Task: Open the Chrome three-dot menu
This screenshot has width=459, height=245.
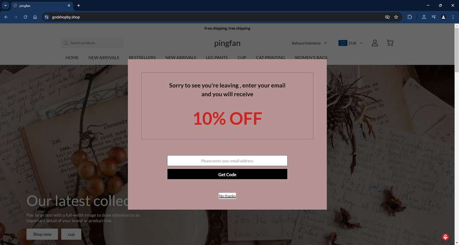Action: tap(453, 17)
